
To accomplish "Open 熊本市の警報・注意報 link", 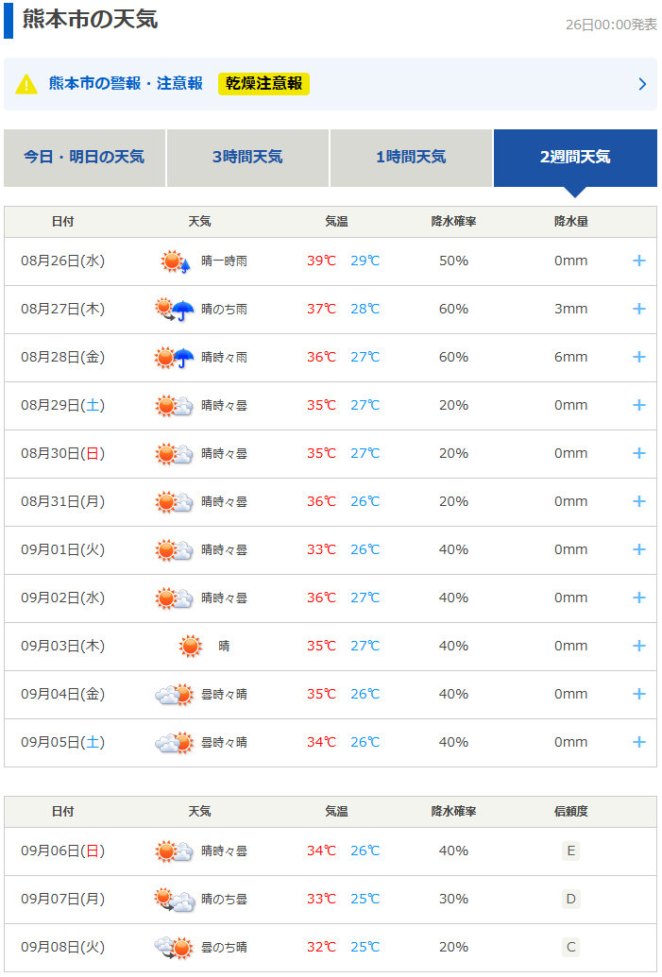I will coord(126,83).
